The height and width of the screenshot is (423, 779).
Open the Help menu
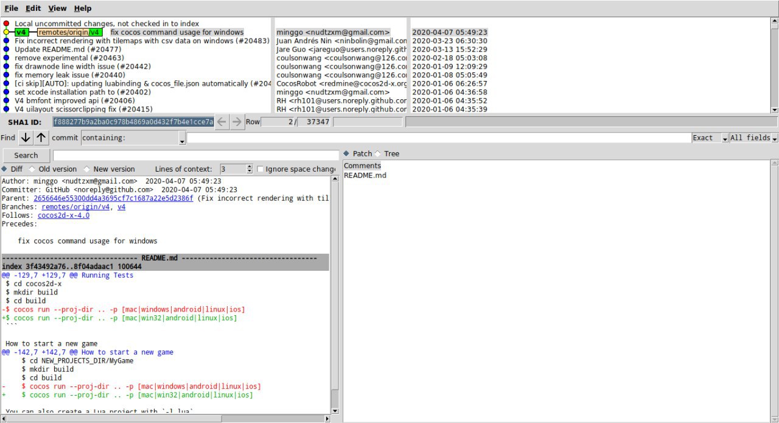[83, 9]
